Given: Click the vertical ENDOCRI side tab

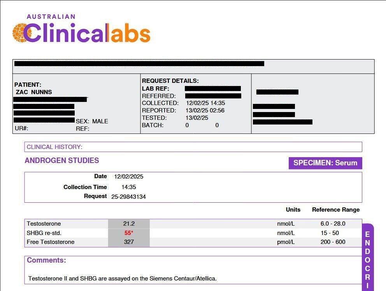Looking at the screenshot, I should point(368,257).
